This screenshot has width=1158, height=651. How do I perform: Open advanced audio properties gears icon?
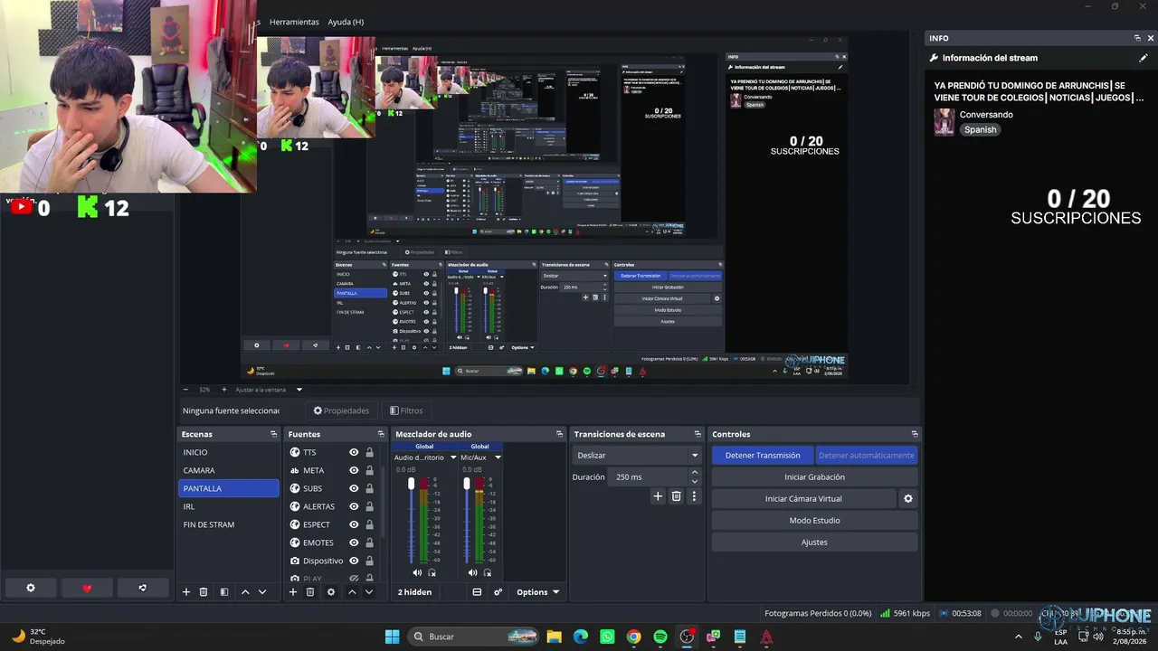click(x=498, y=592)
